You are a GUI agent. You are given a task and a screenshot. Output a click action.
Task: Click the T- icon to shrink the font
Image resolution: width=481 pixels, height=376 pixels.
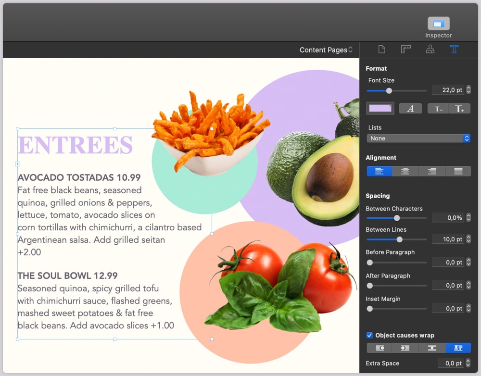(x=438, y=108)
